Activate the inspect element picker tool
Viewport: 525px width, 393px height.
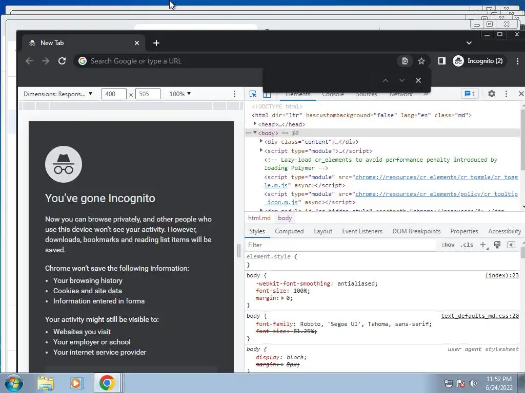(253, 94)
